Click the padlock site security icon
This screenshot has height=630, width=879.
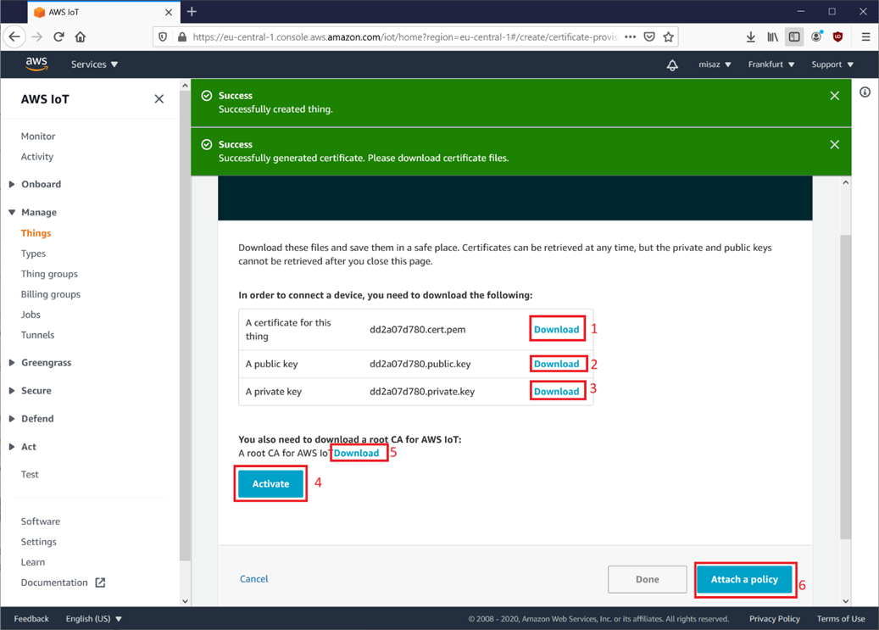point(181,37)
